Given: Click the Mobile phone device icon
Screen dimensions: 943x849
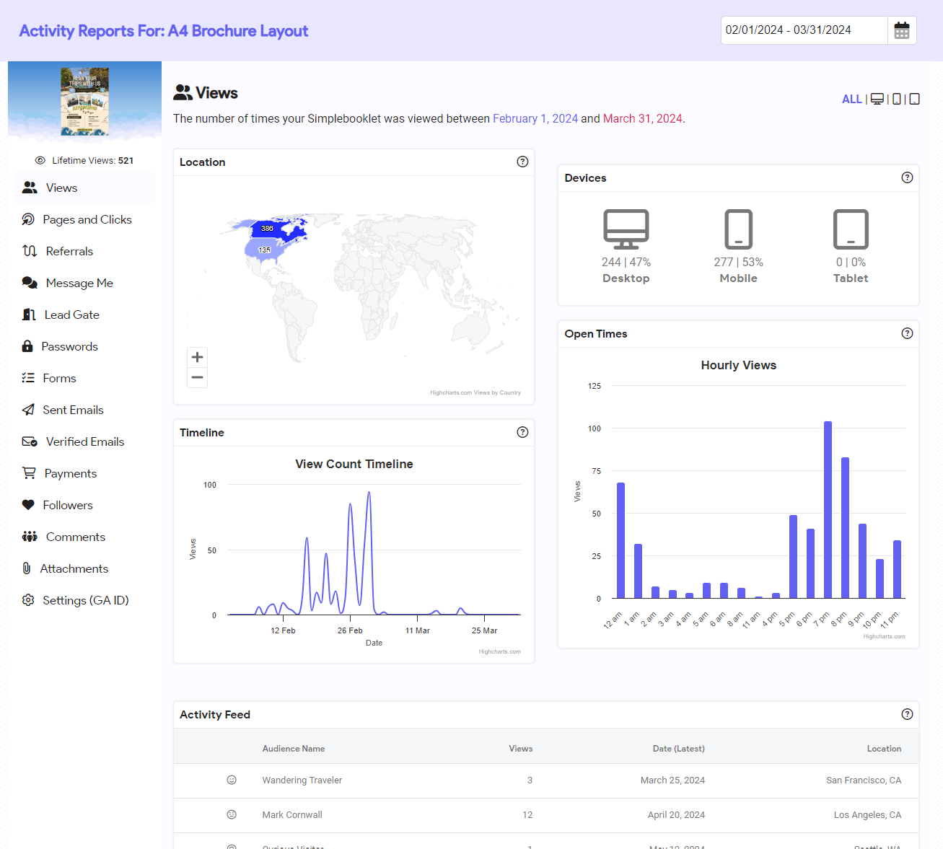Looking at the screenshot, I should (x=738, y=229).
